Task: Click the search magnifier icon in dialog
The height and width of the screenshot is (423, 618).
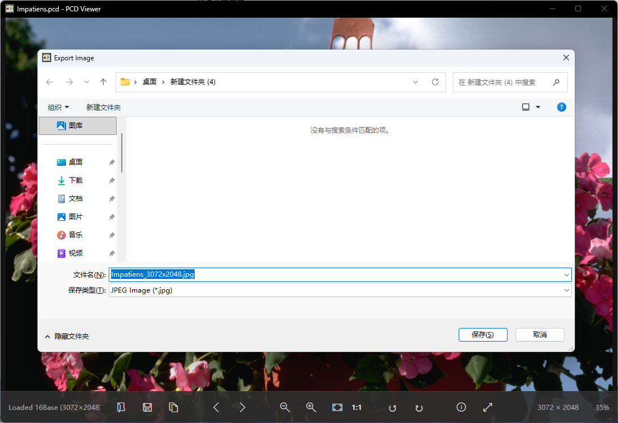Action: 556,82
